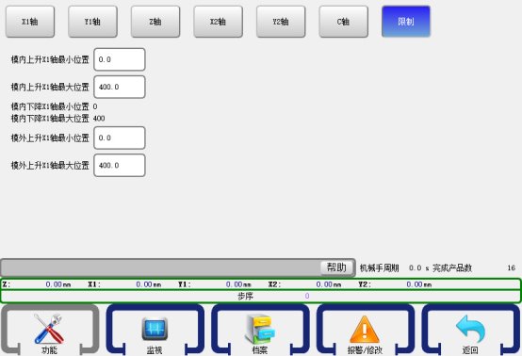The image size is (522, 356).
Task: Switch to the Y1轴 tab
Action: 92,22
